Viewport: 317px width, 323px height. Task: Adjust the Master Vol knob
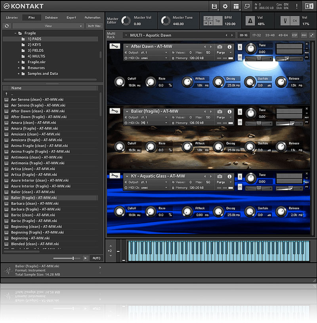(126, 21)
